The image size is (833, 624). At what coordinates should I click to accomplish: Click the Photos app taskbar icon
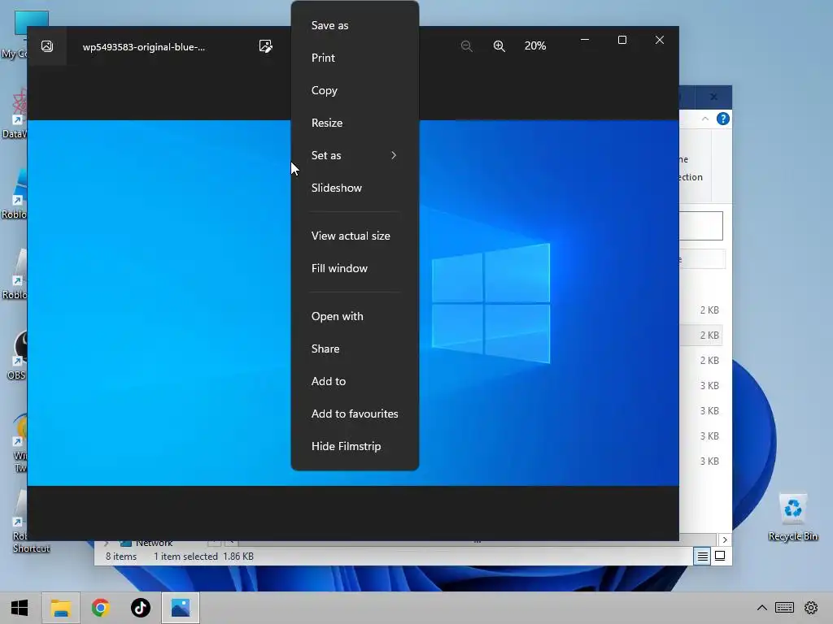(181, 608)
